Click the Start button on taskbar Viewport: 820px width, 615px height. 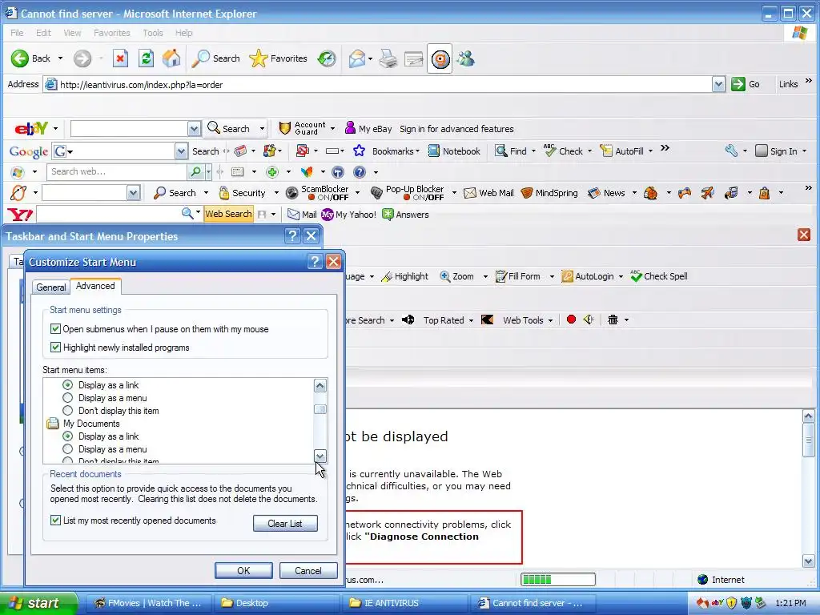38,603
